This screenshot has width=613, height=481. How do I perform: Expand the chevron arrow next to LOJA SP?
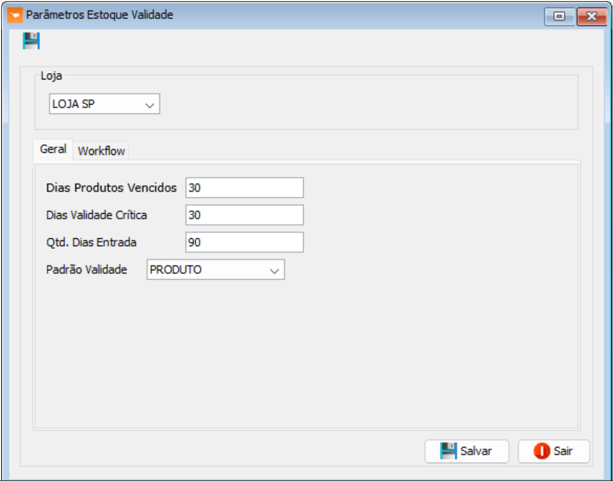click(149, 105)
